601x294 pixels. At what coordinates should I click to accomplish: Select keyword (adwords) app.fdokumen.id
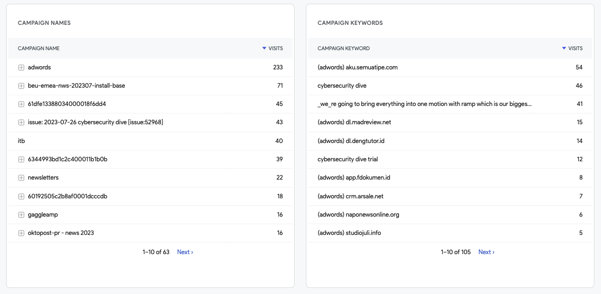click(354, 178)
